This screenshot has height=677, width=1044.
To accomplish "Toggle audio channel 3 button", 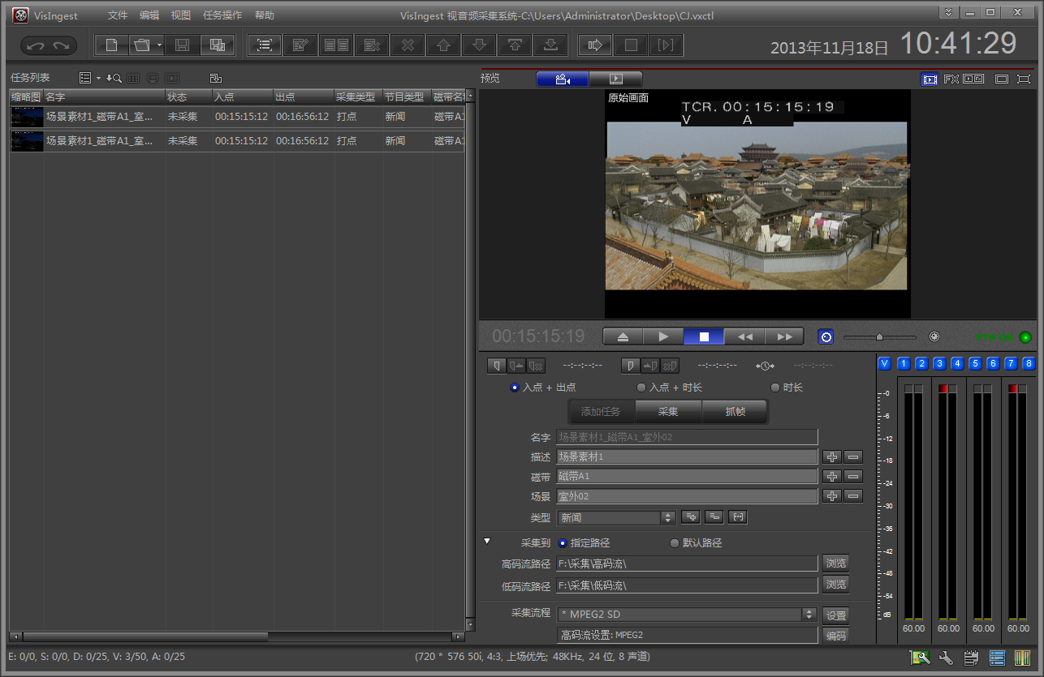I will pos(939,363).
